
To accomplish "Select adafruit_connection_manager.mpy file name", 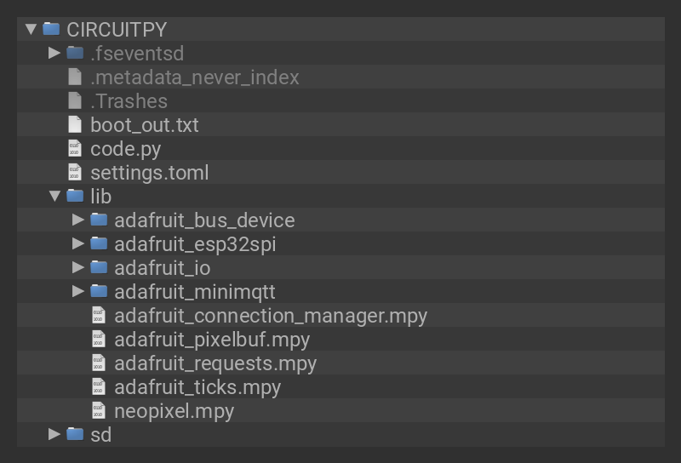I will [270, 315].
